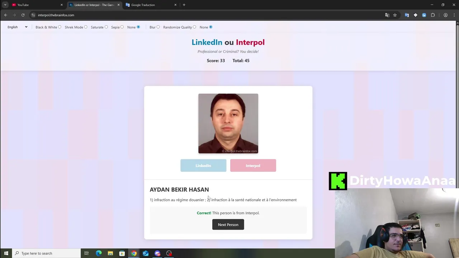Image resolution: width=459 pixels, height=258 pixels.
Task: Open a new browser tab
Action: (184, 5)
